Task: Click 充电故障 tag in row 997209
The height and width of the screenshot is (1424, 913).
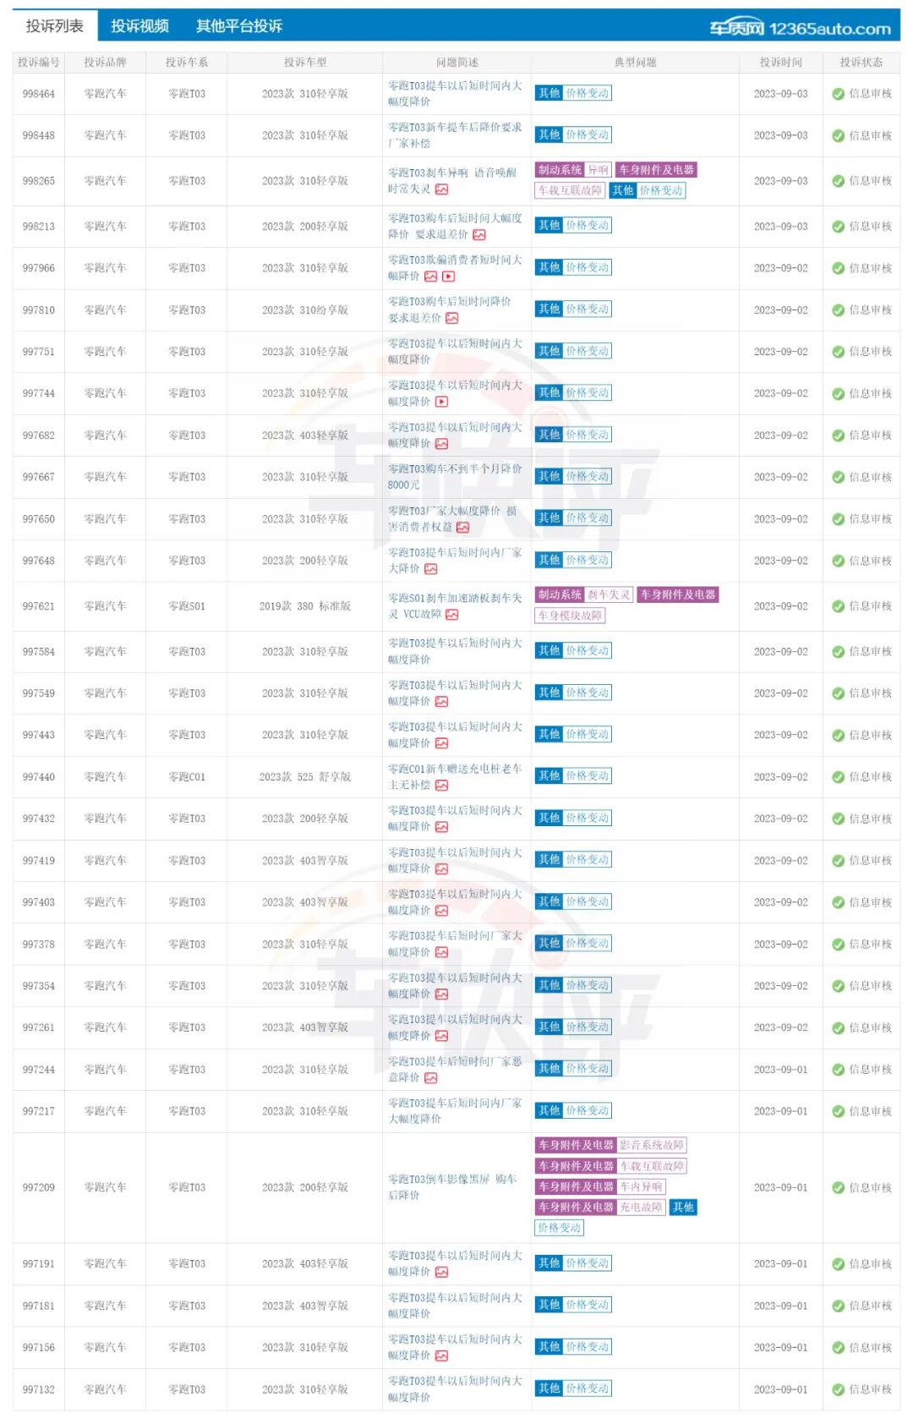Action: coord(642,1208)
